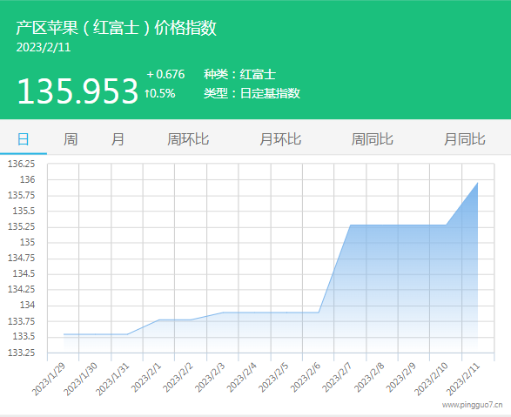
Task: Click the 135.953 index value
Action: coord(77,91)
